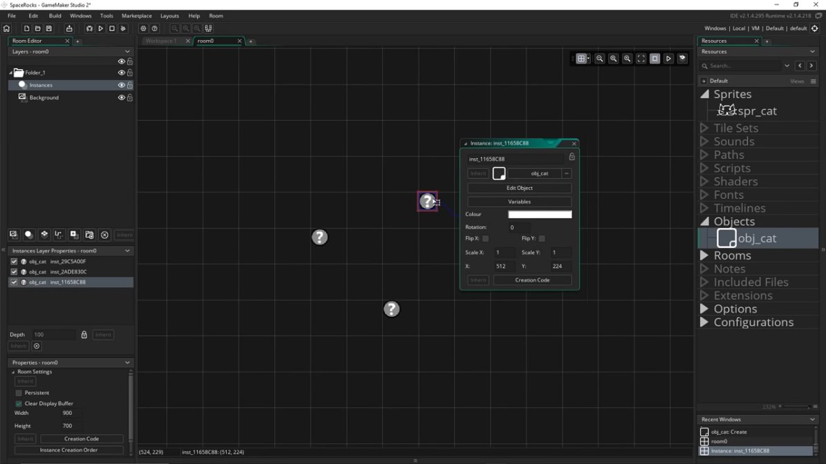Delete the selected layer
826x464 pixels.
point(105,235)
